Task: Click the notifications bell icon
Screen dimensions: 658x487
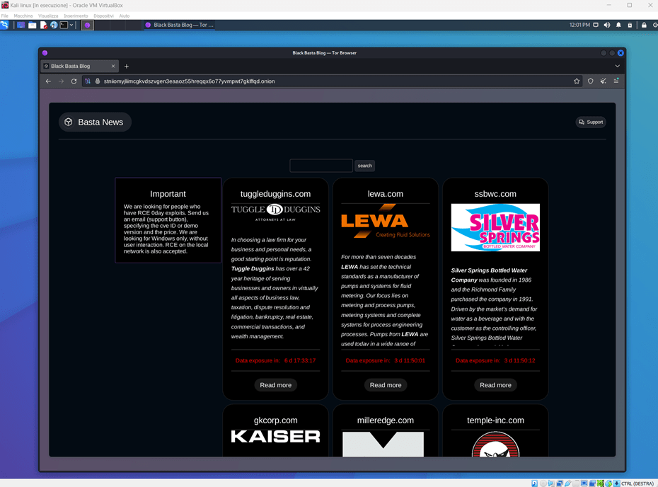Action: tap(618, 25)
